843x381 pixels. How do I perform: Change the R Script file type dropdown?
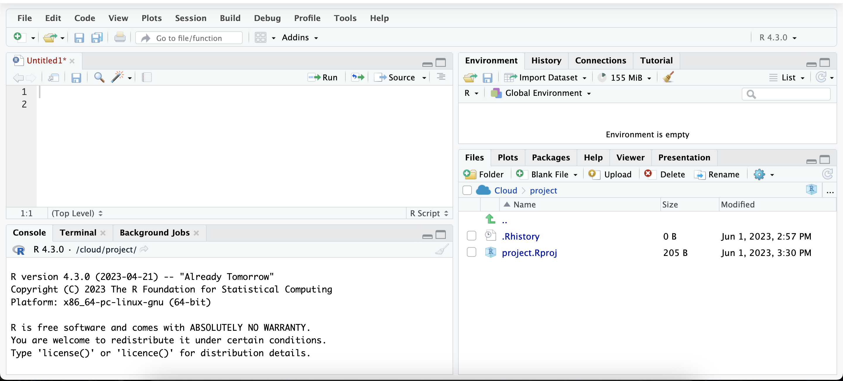pyautogui.click(x=429, y=213)
